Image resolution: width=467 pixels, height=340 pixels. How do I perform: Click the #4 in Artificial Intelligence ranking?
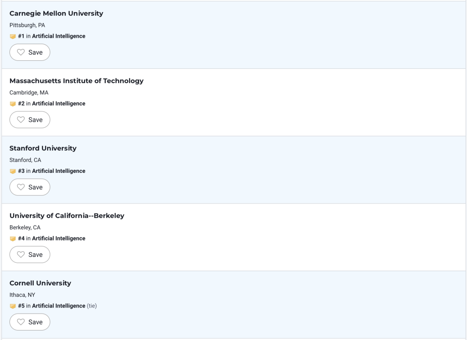tap(51, 238)
